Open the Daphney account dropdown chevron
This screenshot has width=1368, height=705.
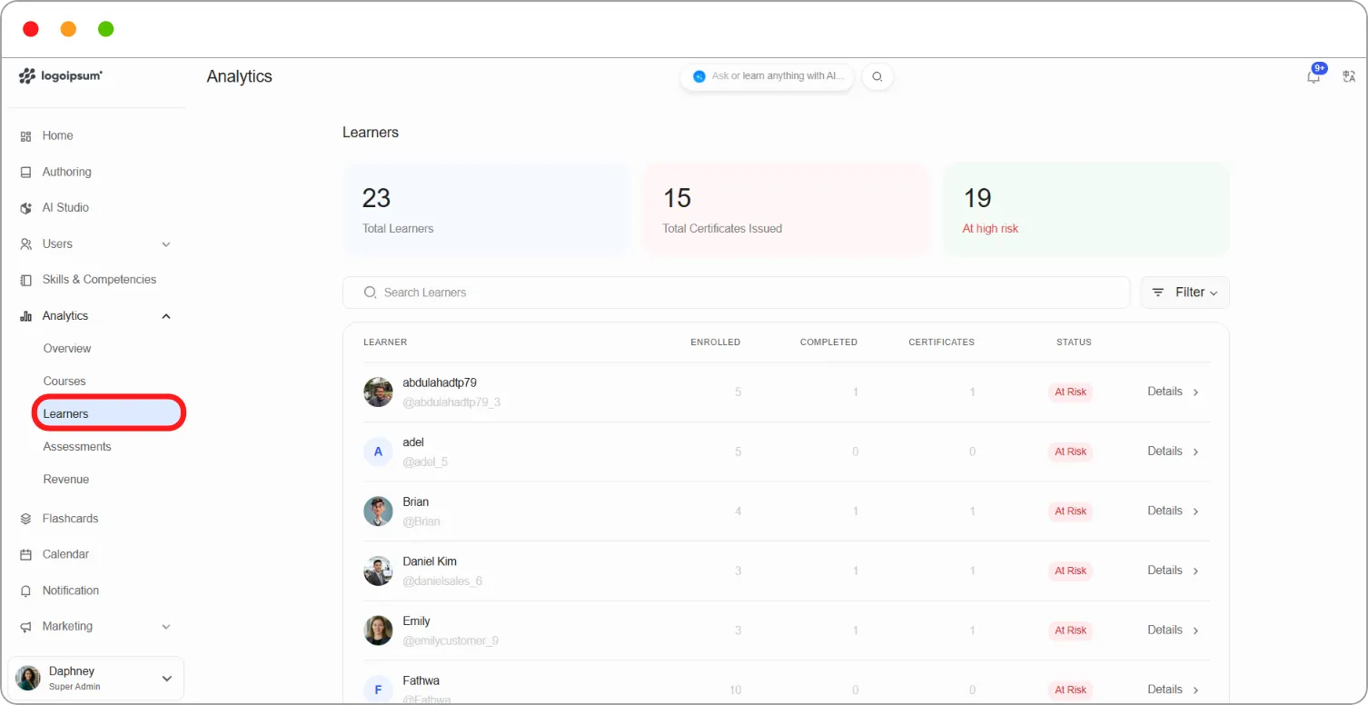click(167, 679)
